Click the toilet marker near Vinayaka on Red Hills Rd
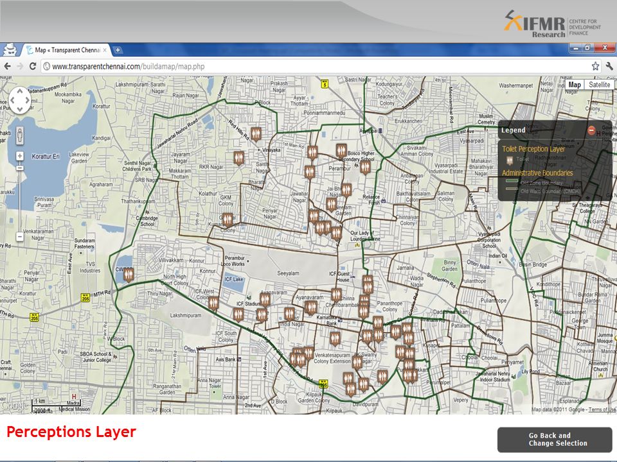617x462 pixels. click(x=256, y=134)
